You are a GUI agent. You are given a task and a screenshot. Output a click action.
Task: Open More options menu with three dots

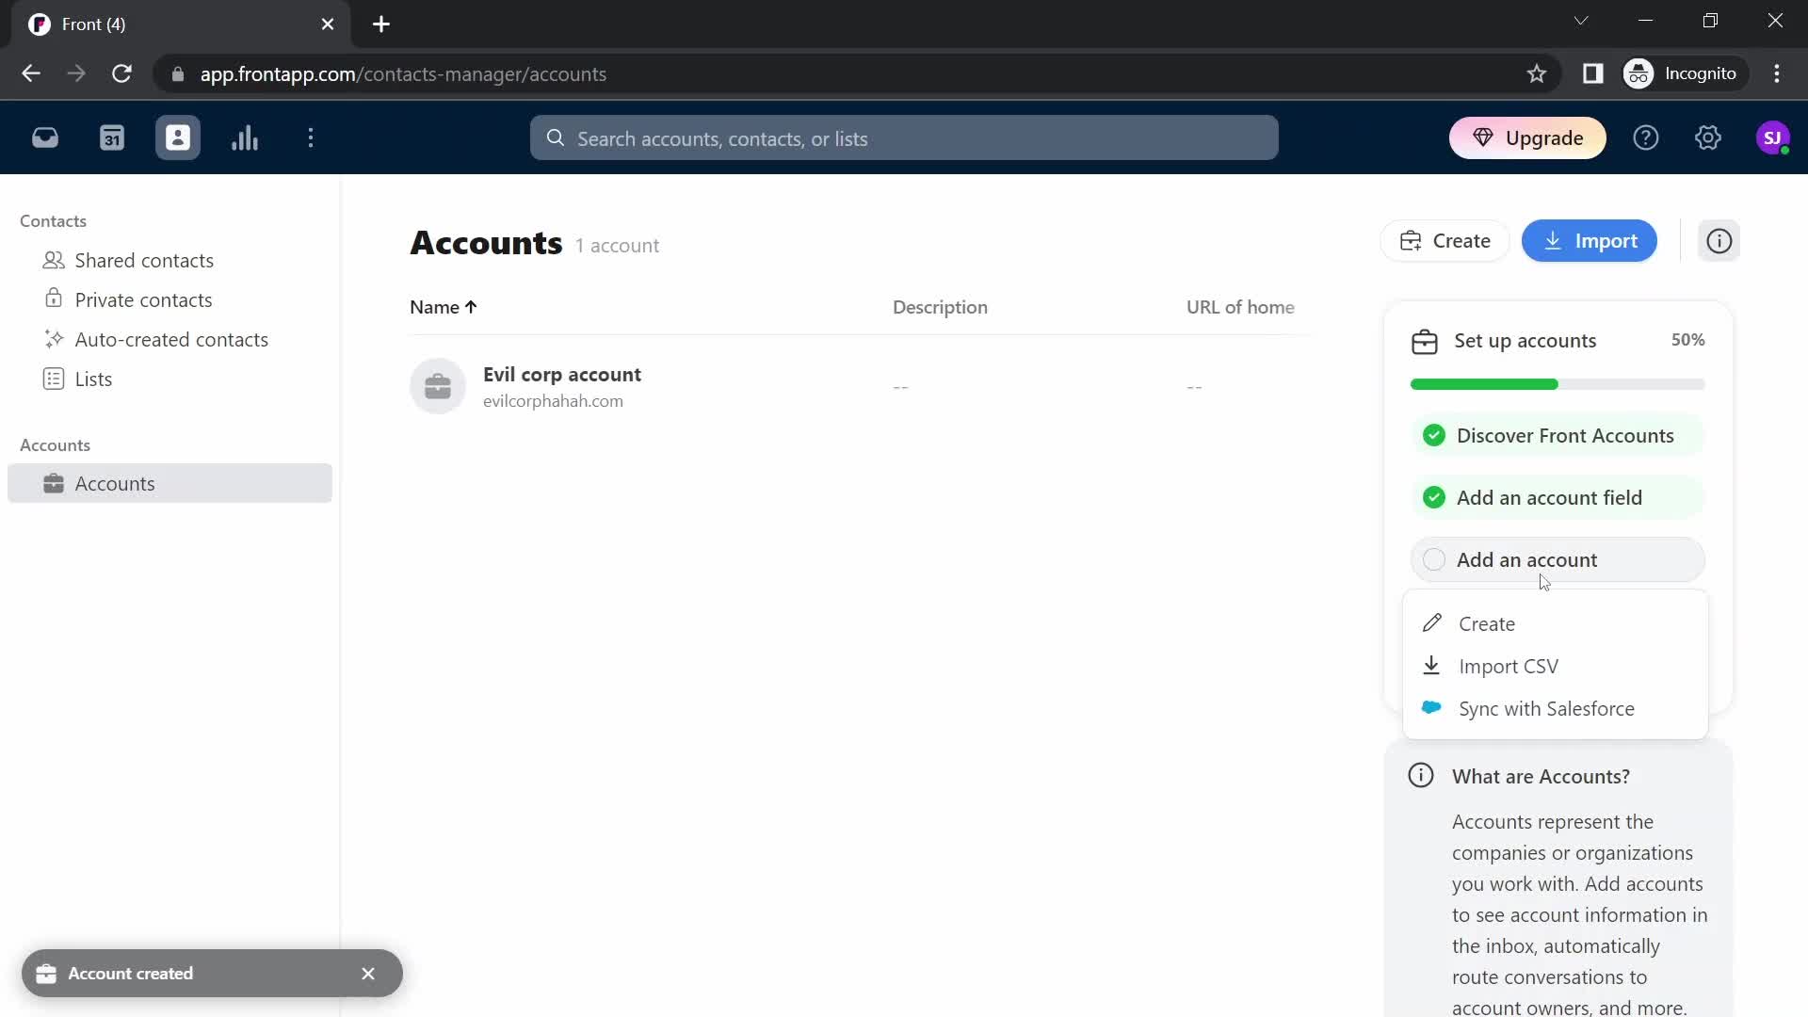click(x=311, y=137)
